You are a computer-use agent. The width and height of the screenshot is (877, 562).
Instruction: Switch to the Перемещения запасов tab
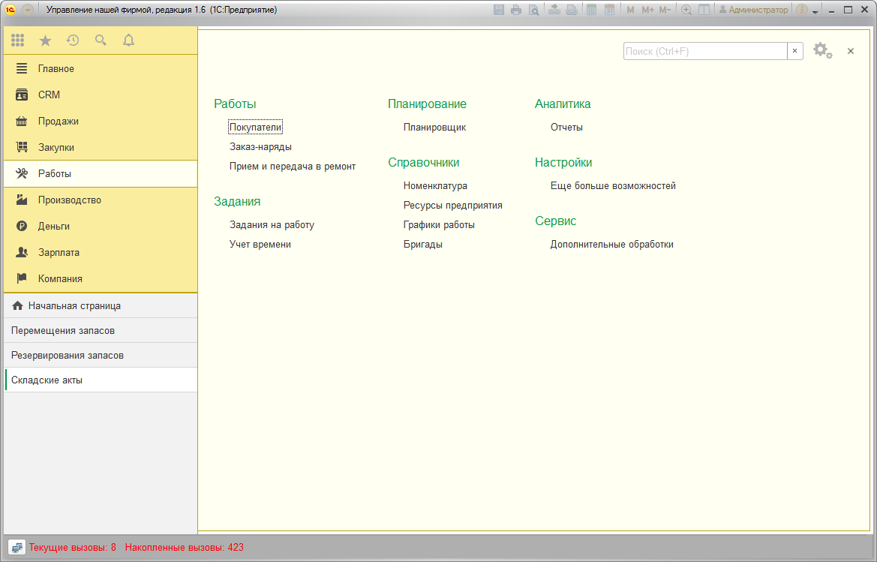pos(101,330)
